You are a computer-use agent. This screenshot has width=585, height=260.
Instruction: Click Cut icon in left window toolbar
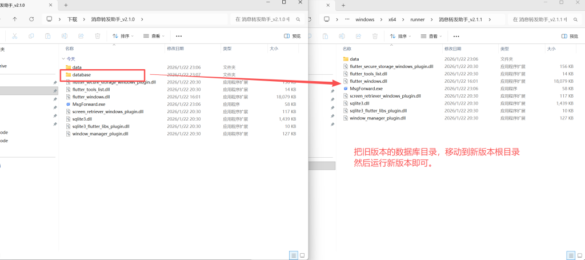14,36
